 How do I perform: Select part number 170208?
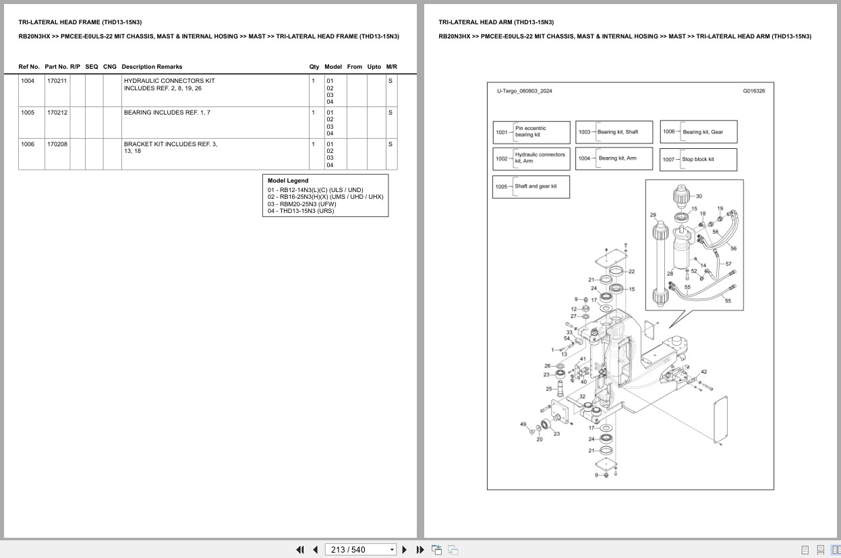click(x=57, y=144)
